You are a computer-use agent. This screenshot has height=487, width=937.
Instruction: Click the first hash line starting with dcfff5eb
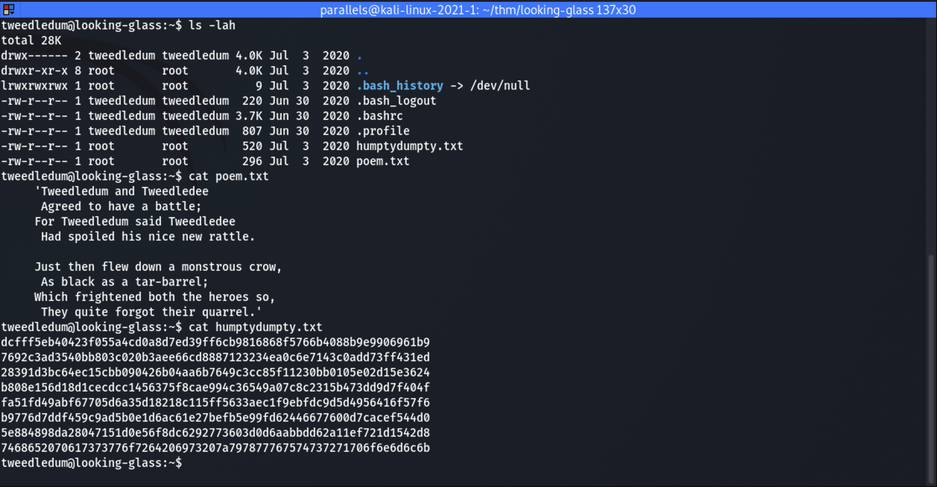(215, 342)
